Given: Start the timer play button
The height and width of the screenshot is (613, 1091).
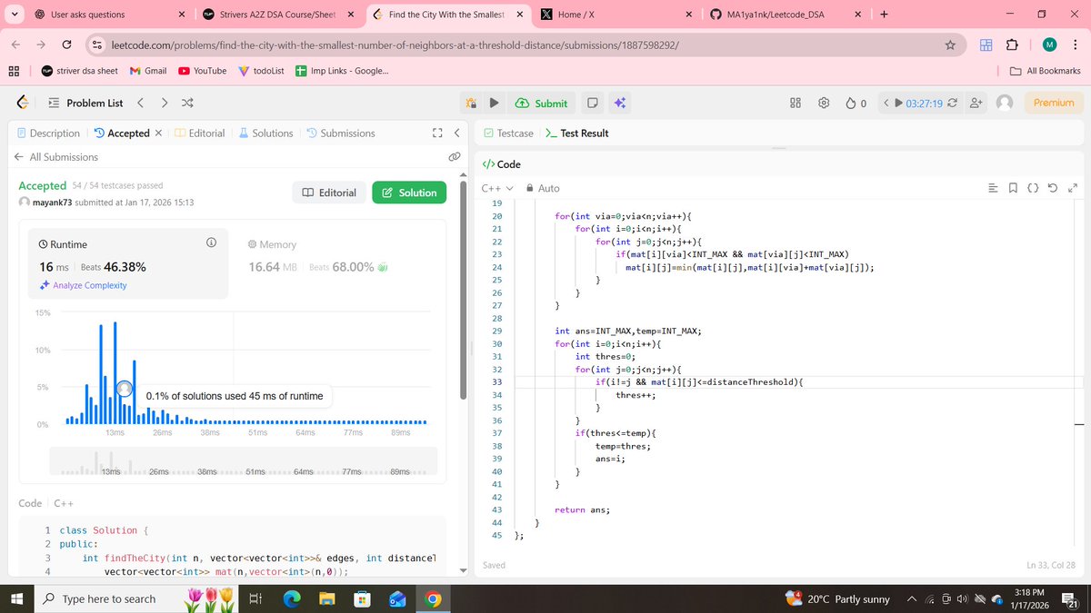Looking at the screenshot, I should (x=898, y=103).
